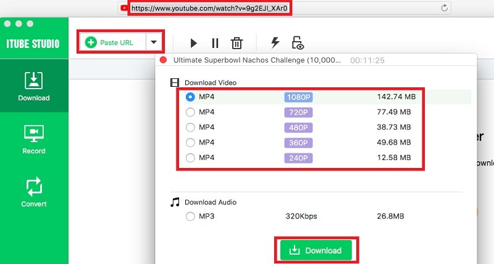Open the Record sidebar tab

[34, 139]
